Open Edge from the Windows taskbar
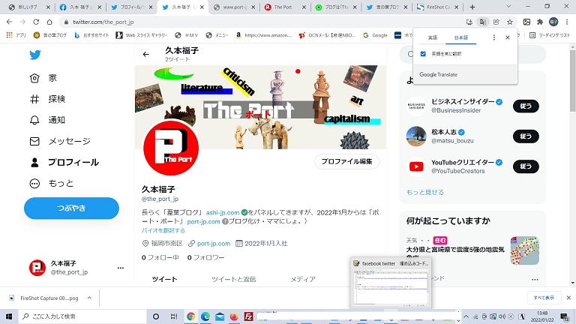The width and height of the screenshot is (576, 324). (205, 316)
